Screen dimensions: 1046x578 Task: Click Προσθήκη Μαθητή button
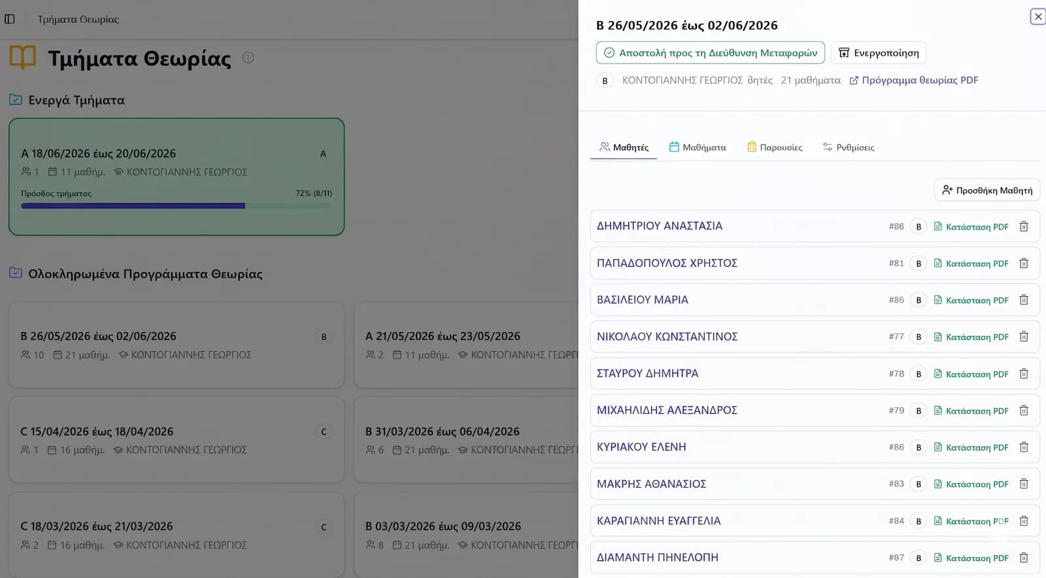click(x=987, y=190)
